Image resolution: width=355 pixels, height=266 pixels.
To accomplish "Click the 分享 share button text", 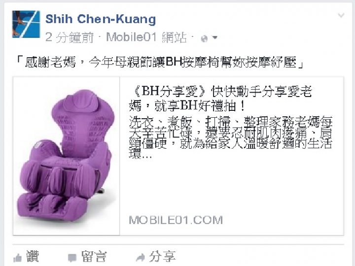I will 162,256.
